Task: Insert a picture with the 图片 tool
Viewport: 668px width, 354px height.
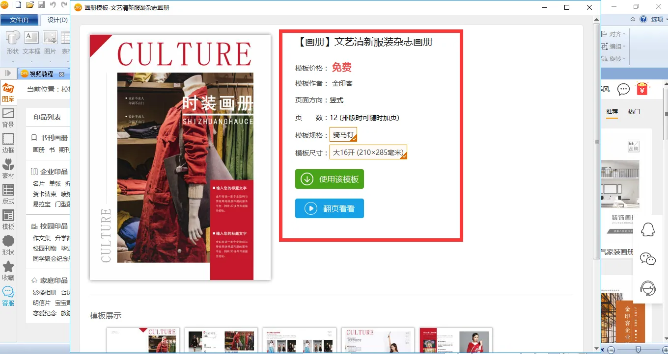Action: click(x=50, y=43)
